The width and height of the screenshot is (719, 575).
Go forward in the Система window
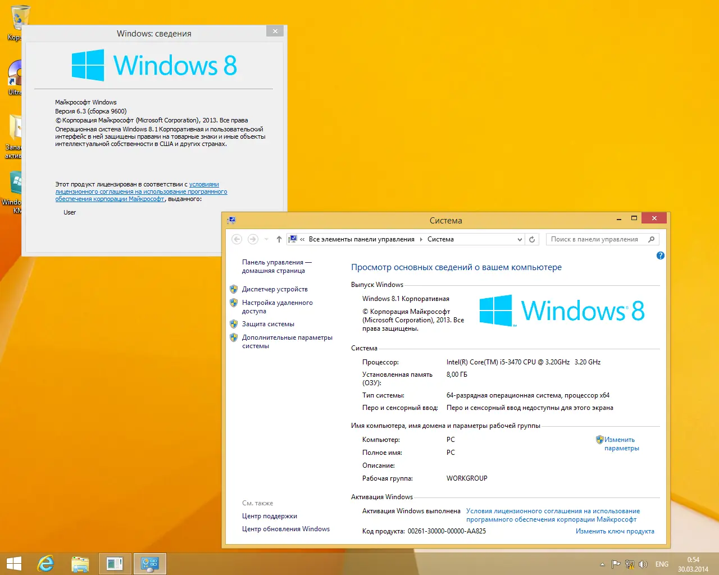(253, 239)
